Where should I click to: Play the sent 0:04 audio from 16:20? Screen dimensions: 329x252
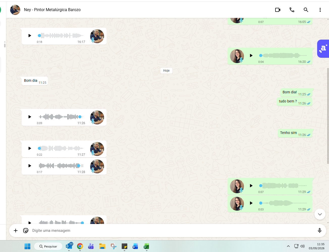click(x=251, y=55)
